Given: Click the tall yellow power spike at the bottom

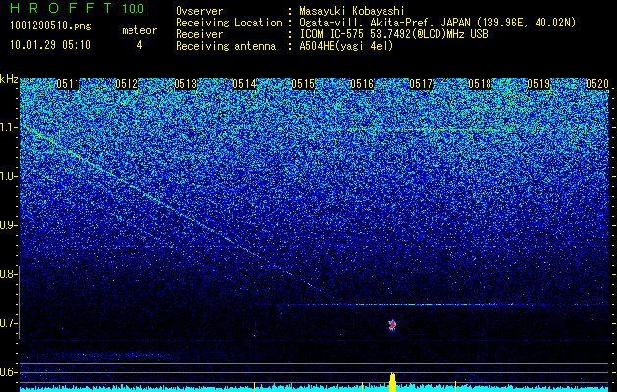Looking at the screenshot, I should click(x=392, y=382).
